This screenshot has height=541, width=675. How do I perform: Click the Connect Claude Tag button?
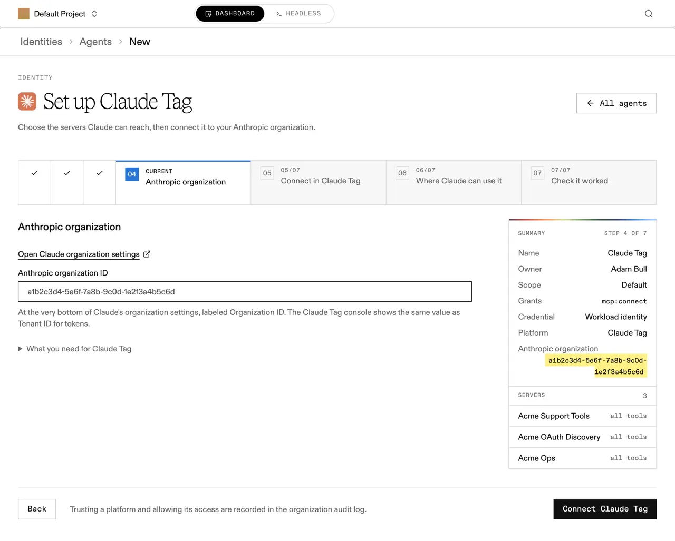point(605,509)
